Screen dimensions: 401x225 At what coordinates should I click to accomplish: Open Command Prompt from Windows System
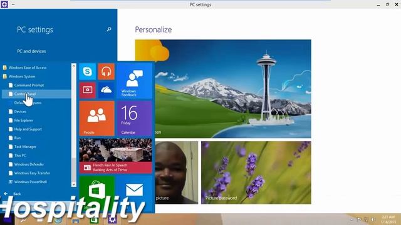click(x=29, y=85)
